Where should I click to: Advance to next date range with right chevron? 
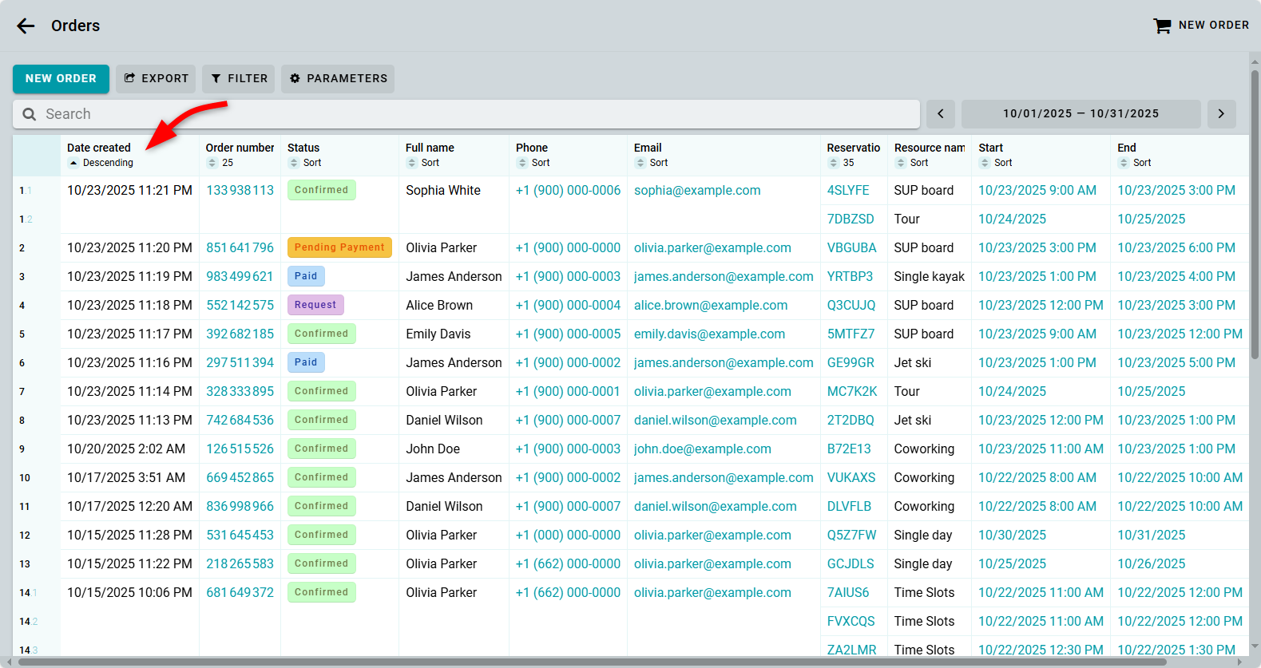pyautogui.click(x=1221, y=114)
